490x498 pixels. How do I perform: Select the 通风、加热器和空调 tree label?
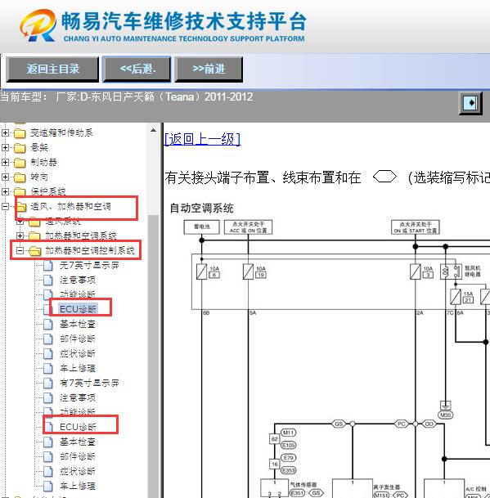pos(70,206)
